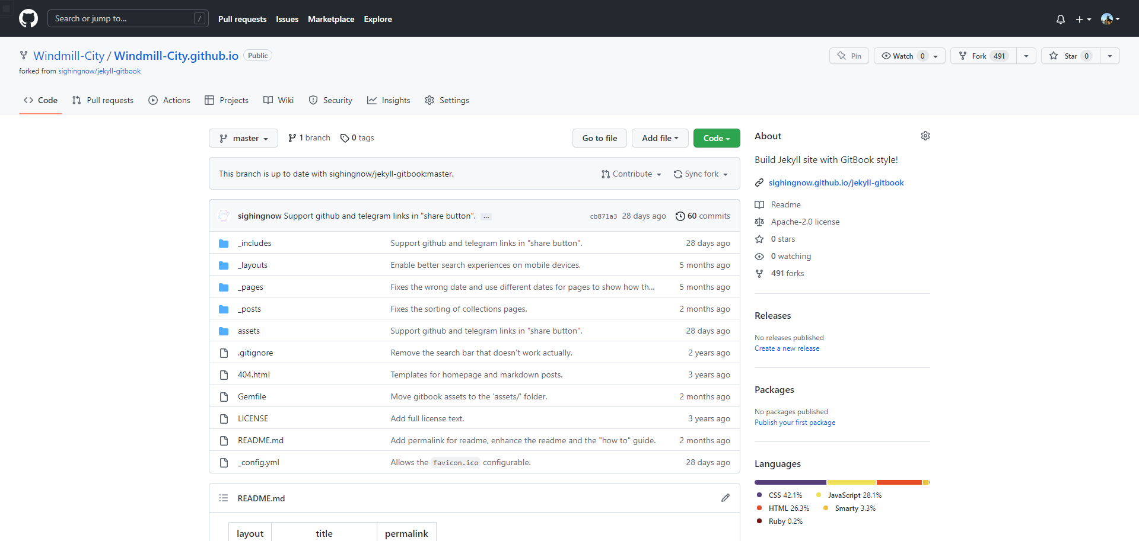Open the Gemfile file

[252, 396]
